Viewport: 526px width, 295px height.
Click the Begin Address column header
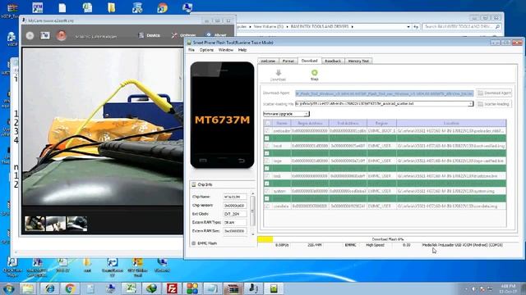(x=310, y=123)
